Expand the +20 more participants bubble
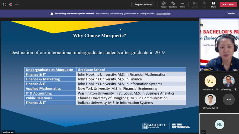The width and height of the screenshot is (239, 134). coord(229,100)
